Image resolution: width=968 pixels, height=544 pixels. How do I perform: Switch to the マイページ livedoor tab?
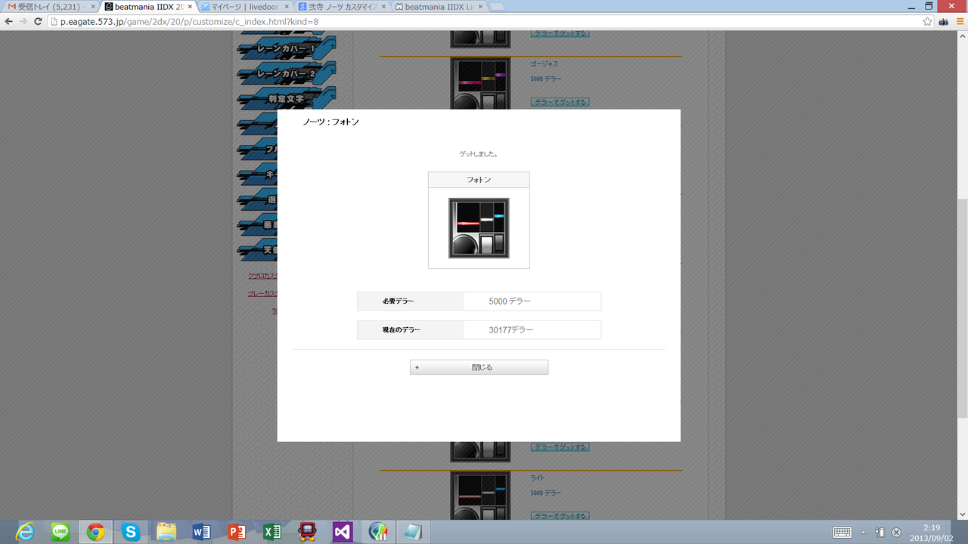click(x=244, y=7)
